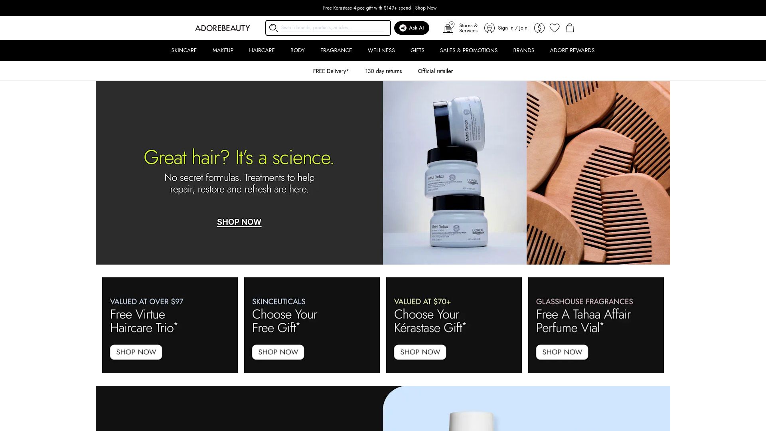Click Shop Now on Glasshouse Fragrances card
This screenshot has width=766, height=431.
562,352
